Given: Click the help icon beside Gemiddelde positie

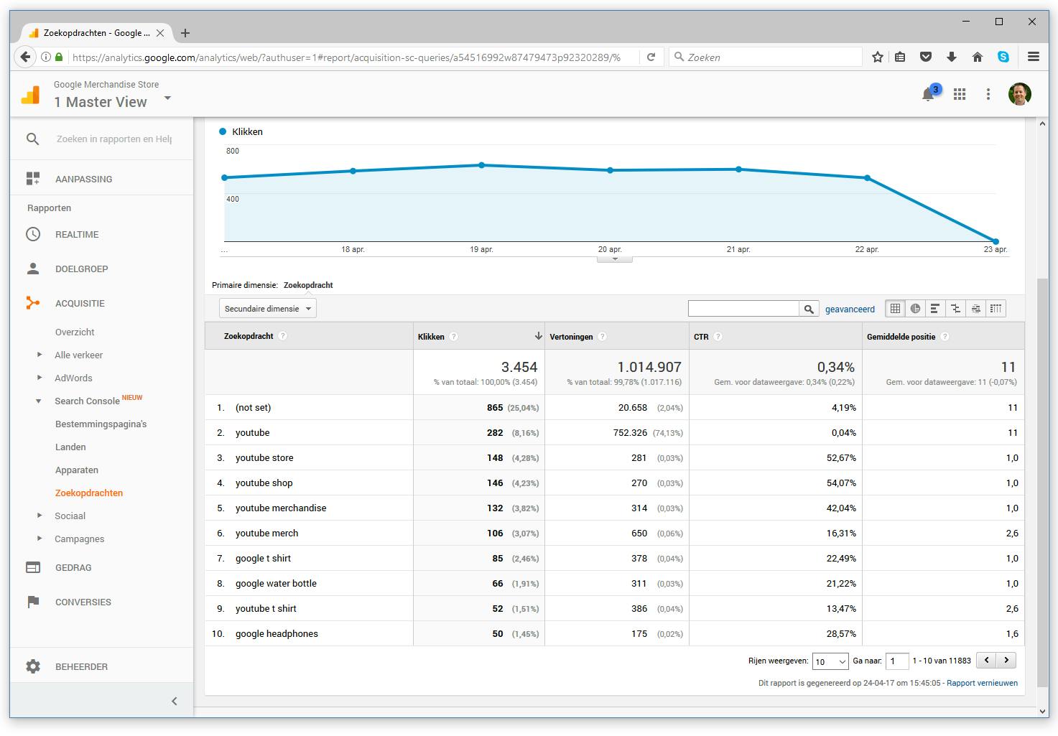Looking at the screenshot, I should click(945, 337).
